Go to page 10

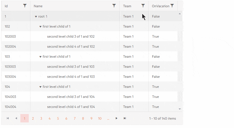point(100,119)
